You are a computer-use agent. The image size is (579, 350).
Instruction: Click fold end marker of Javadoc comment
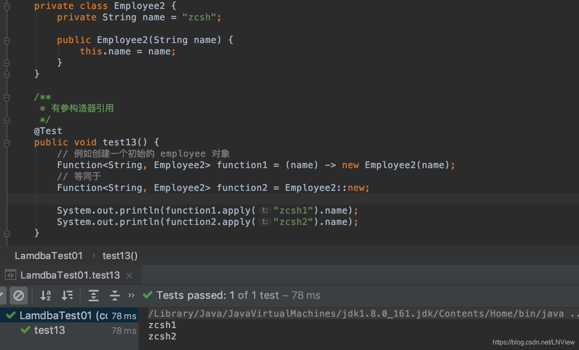[7, 120]
